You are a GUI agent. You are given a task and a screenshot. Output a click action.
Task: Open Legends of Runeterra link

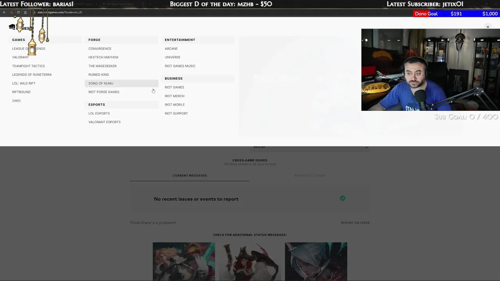(32, 75)
